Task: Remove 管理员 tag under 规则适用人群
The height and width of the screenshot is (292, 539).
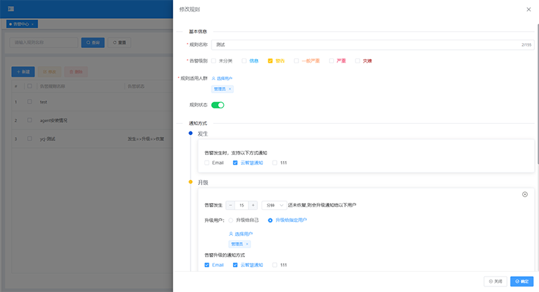Action: [230, 89]
